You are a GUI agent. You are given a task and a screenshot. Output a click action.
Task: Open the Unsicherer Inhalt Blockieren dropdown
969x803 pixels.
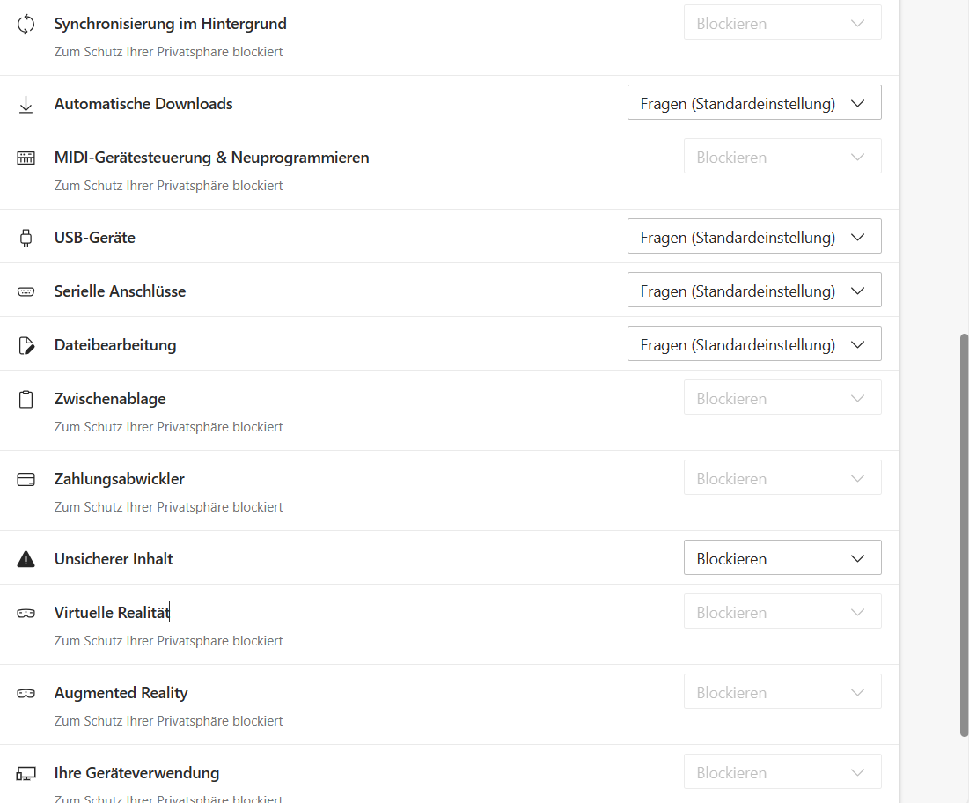point(782,558)
